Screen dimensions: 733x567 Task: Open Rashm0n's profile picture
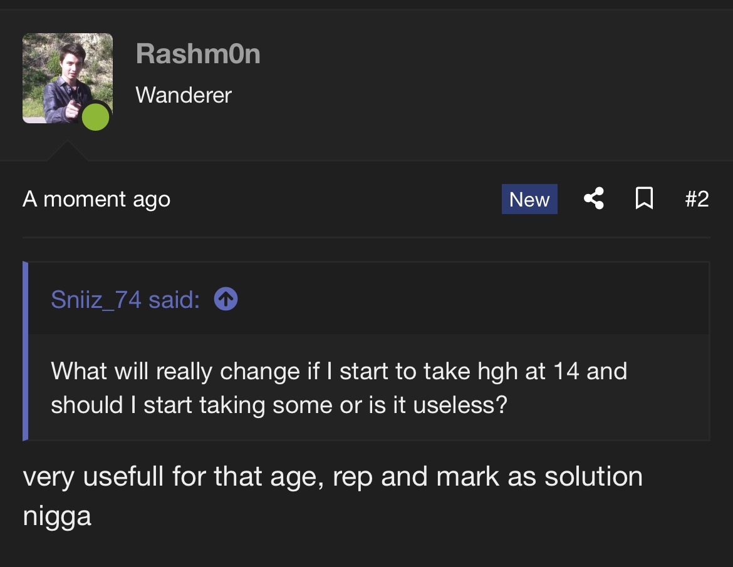click(67, 78)
